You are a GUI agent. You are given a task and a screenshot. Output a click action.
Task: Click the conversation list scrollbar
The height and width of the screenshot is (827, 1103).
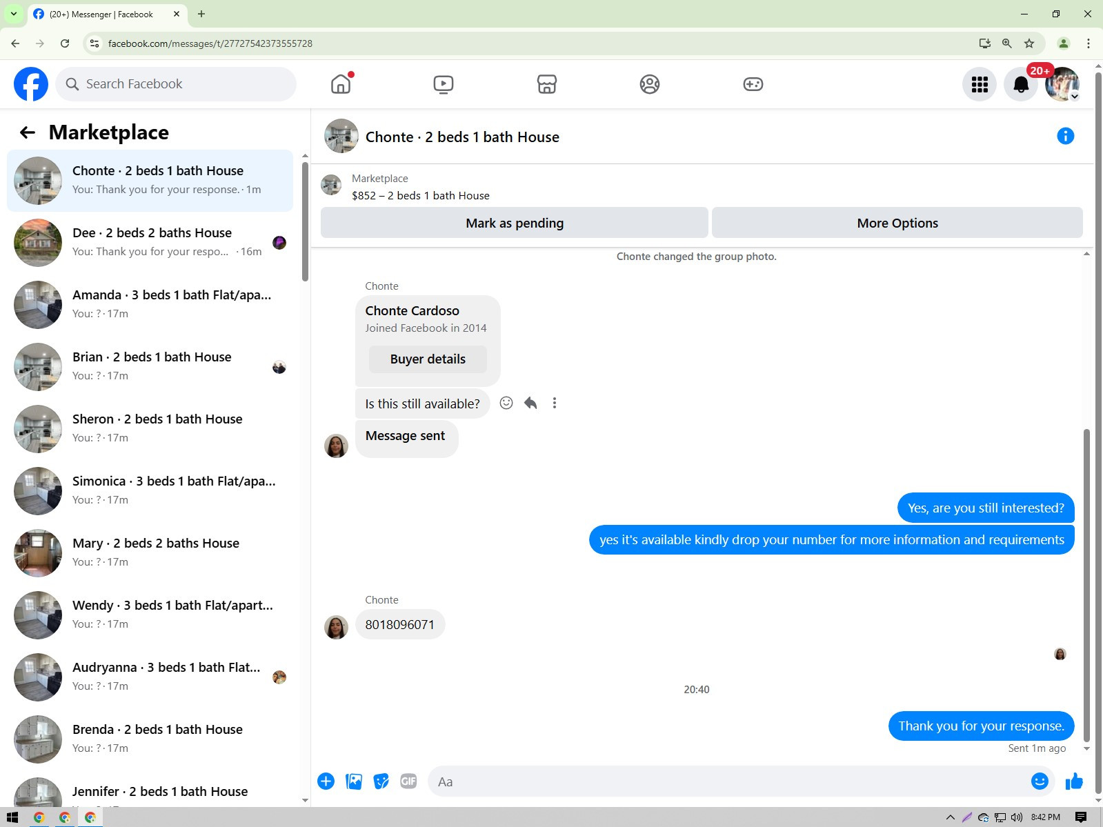pyautogui.click(x=305, y=221)
